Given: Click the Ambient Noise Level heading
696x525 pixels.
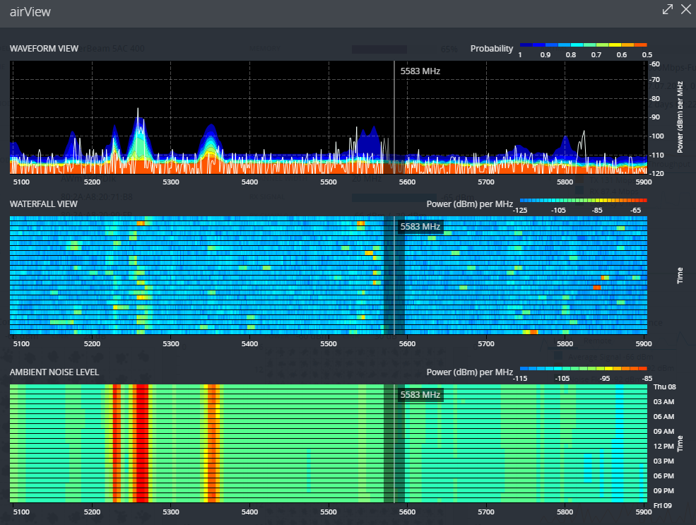Looking at the screenshot, I should click(54, 372).
